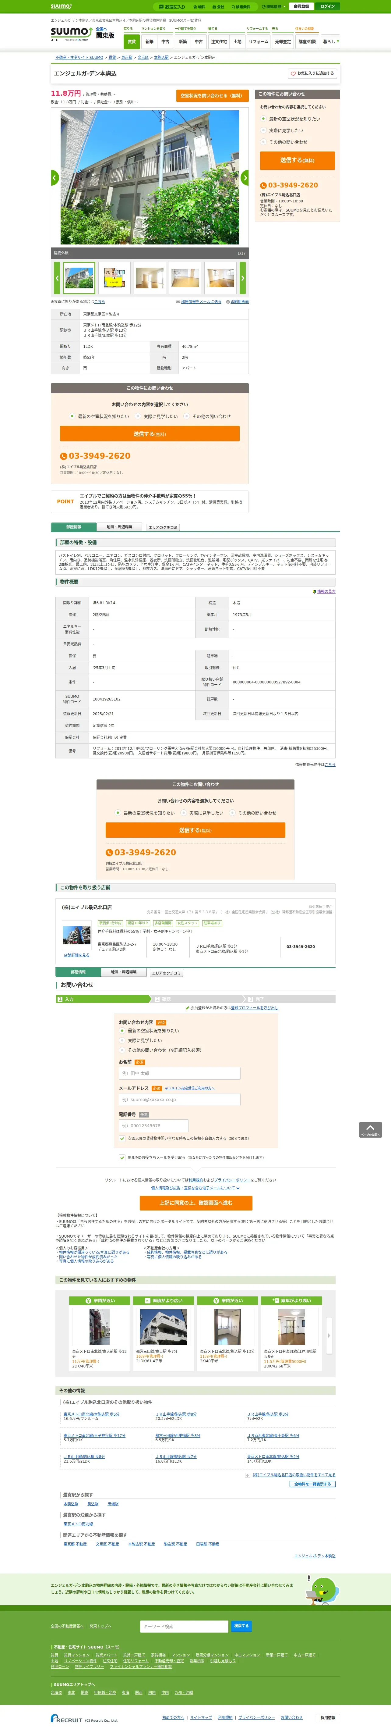Switch to upper エリアのクチコミ tab
The width and height of the screenshot is (391, 1736).
point(163,528)
